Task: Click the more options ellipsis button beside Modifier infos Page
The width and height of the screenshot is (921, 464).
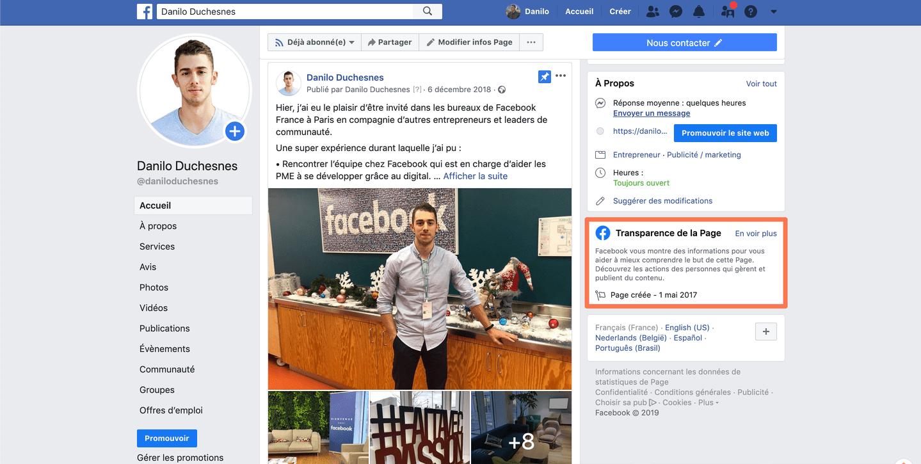Action: pyautogui.click(x=531, y=42)
